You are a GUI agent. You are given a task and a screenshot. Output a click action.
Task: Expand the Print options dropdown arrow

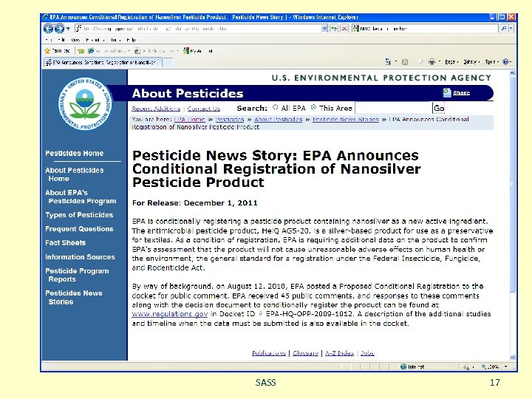tap(440, 62)
